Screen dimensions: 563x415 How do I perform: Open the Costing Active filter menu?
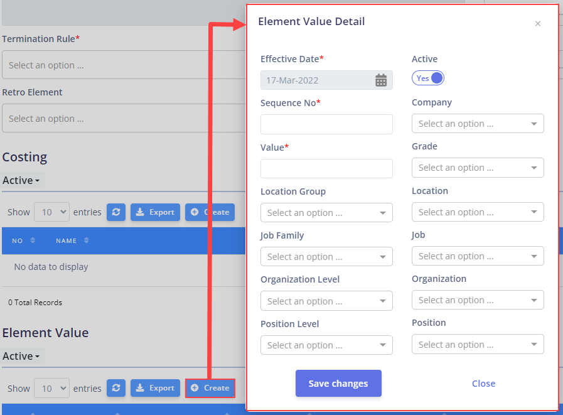coord(21,180)
